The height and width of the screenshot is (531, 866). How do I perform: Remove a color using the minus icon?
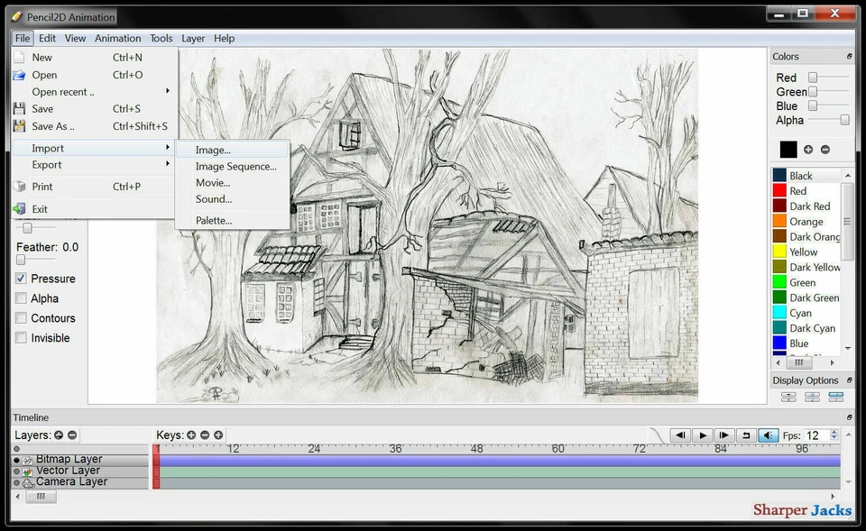825,150
